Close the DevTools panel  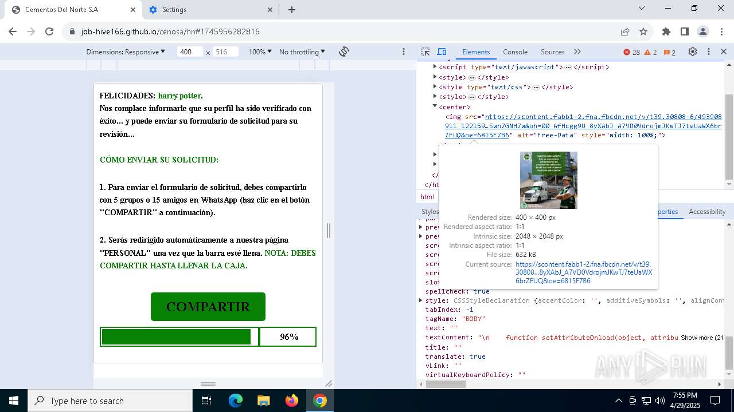click(x=724, y=51)
